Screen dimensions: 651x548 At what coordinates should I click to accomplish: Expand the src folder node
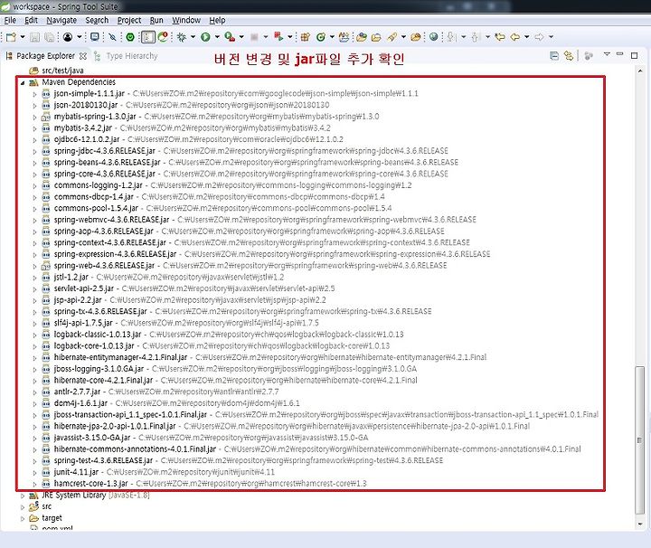pos(23,507)
